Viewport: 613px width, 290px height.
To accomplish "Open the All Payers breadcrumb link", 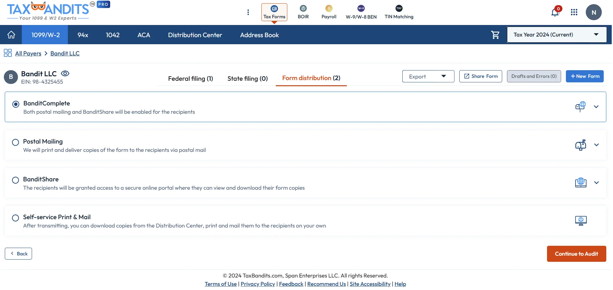I will coord(28,53).
